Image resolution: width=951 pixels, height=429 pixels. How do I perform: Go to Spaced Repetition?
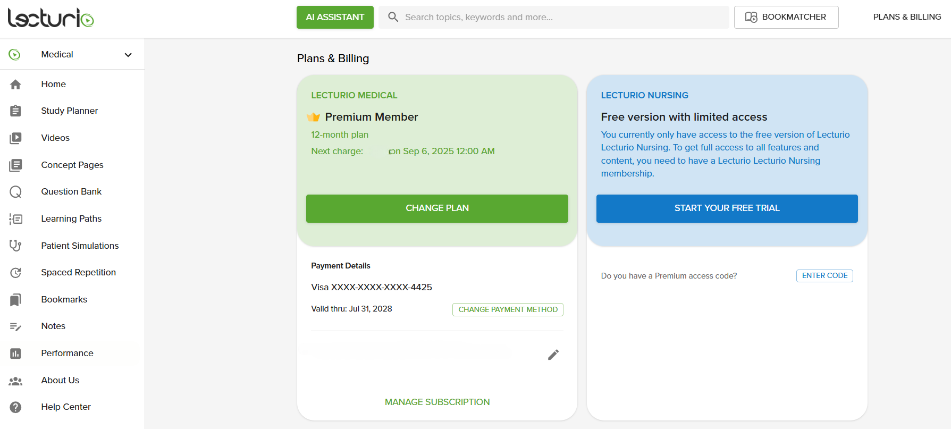point(79,272)
